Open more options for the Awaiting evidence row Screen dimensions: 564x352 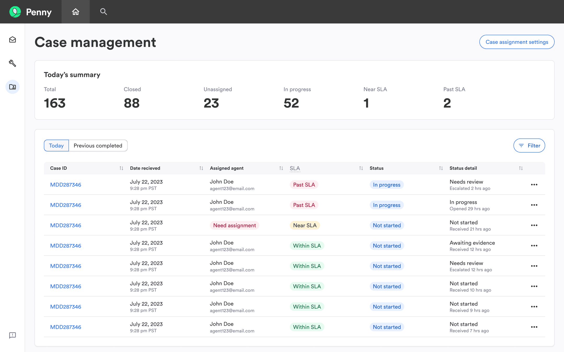click(534, 246)
